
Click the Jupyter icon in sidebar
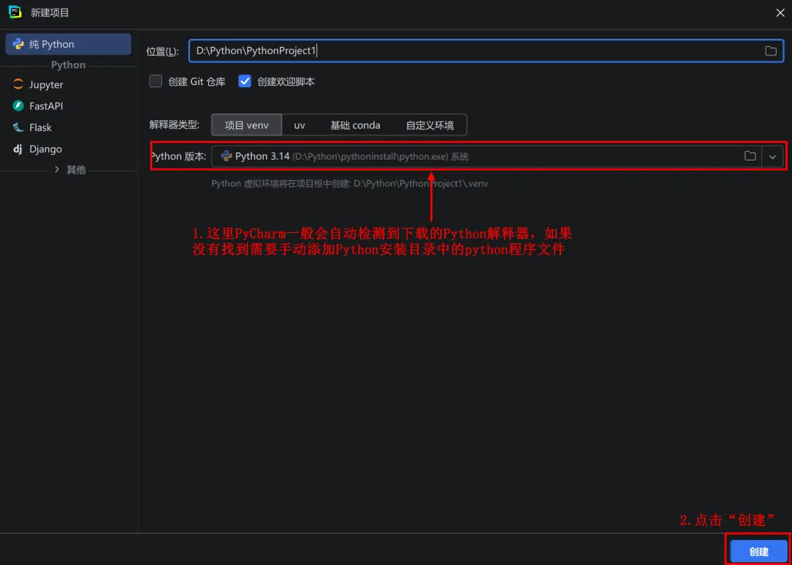click(18, 85)
